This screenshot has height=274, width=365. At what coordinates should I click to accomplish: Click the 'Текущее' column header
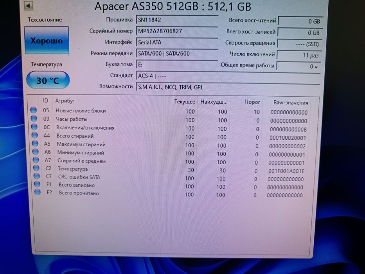tap(185, 102)
